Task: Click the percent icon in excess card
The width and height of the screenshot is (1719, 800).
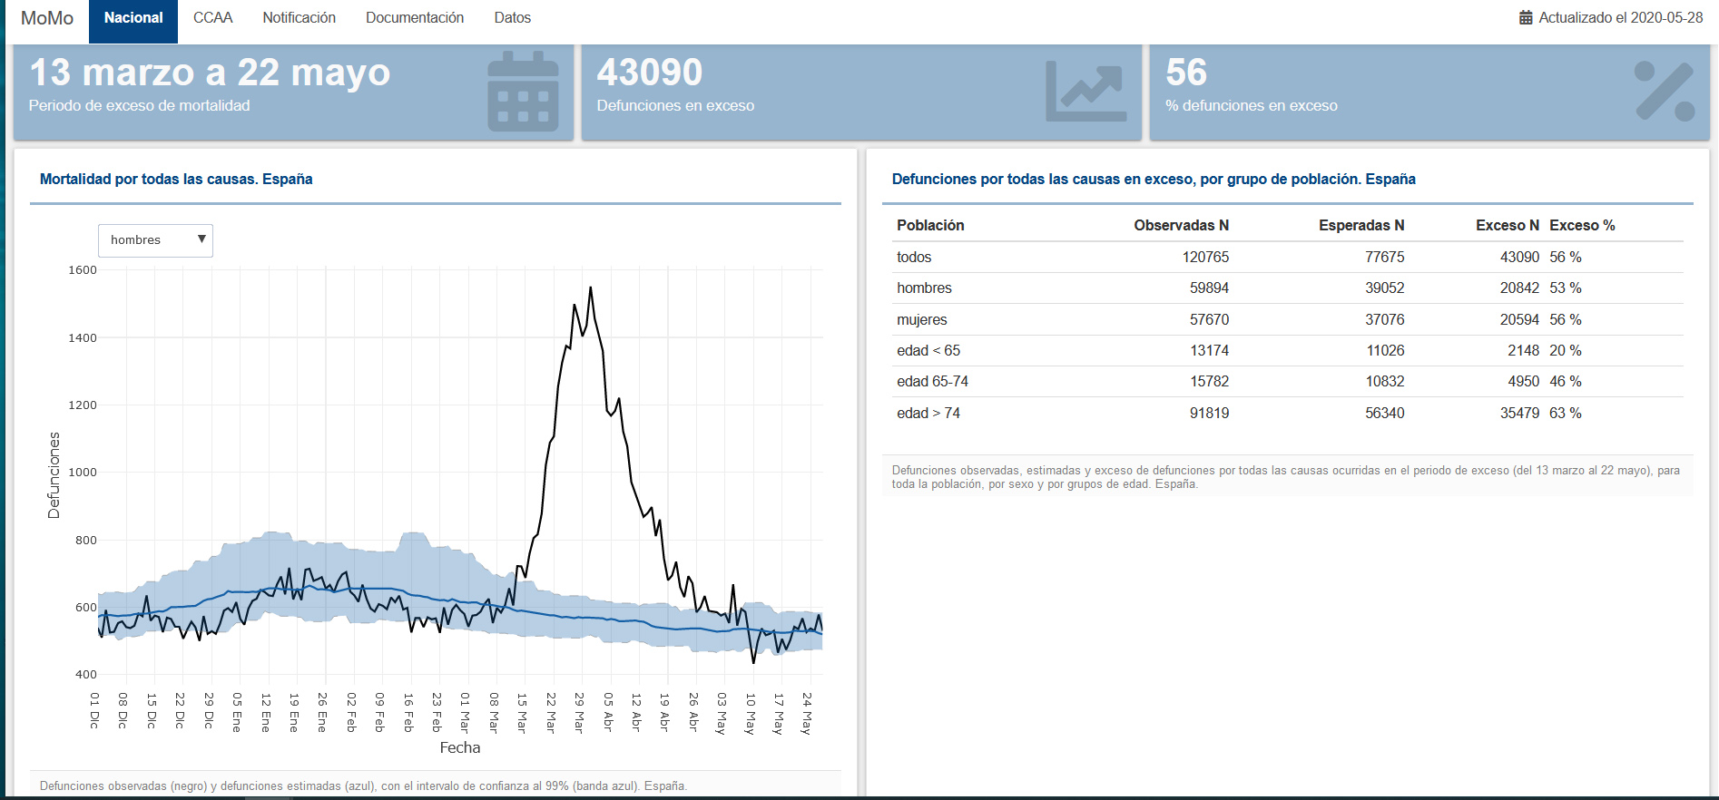Action: [1664, 92]
